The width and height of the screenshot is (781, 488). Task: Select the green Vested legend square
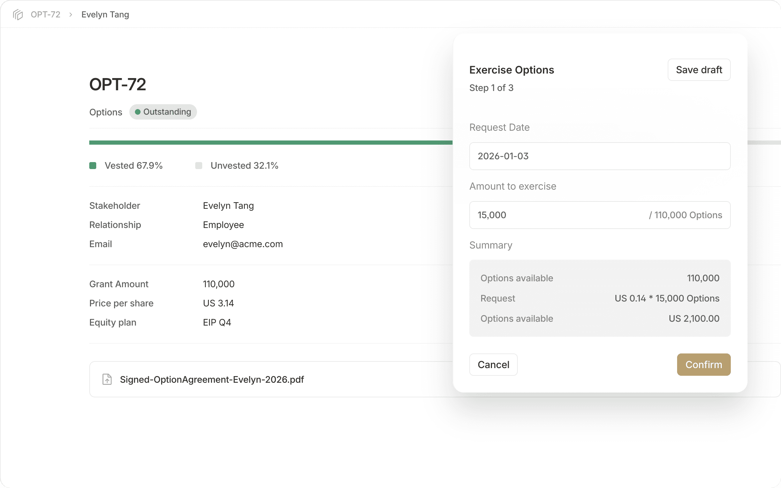coord(93,166)
